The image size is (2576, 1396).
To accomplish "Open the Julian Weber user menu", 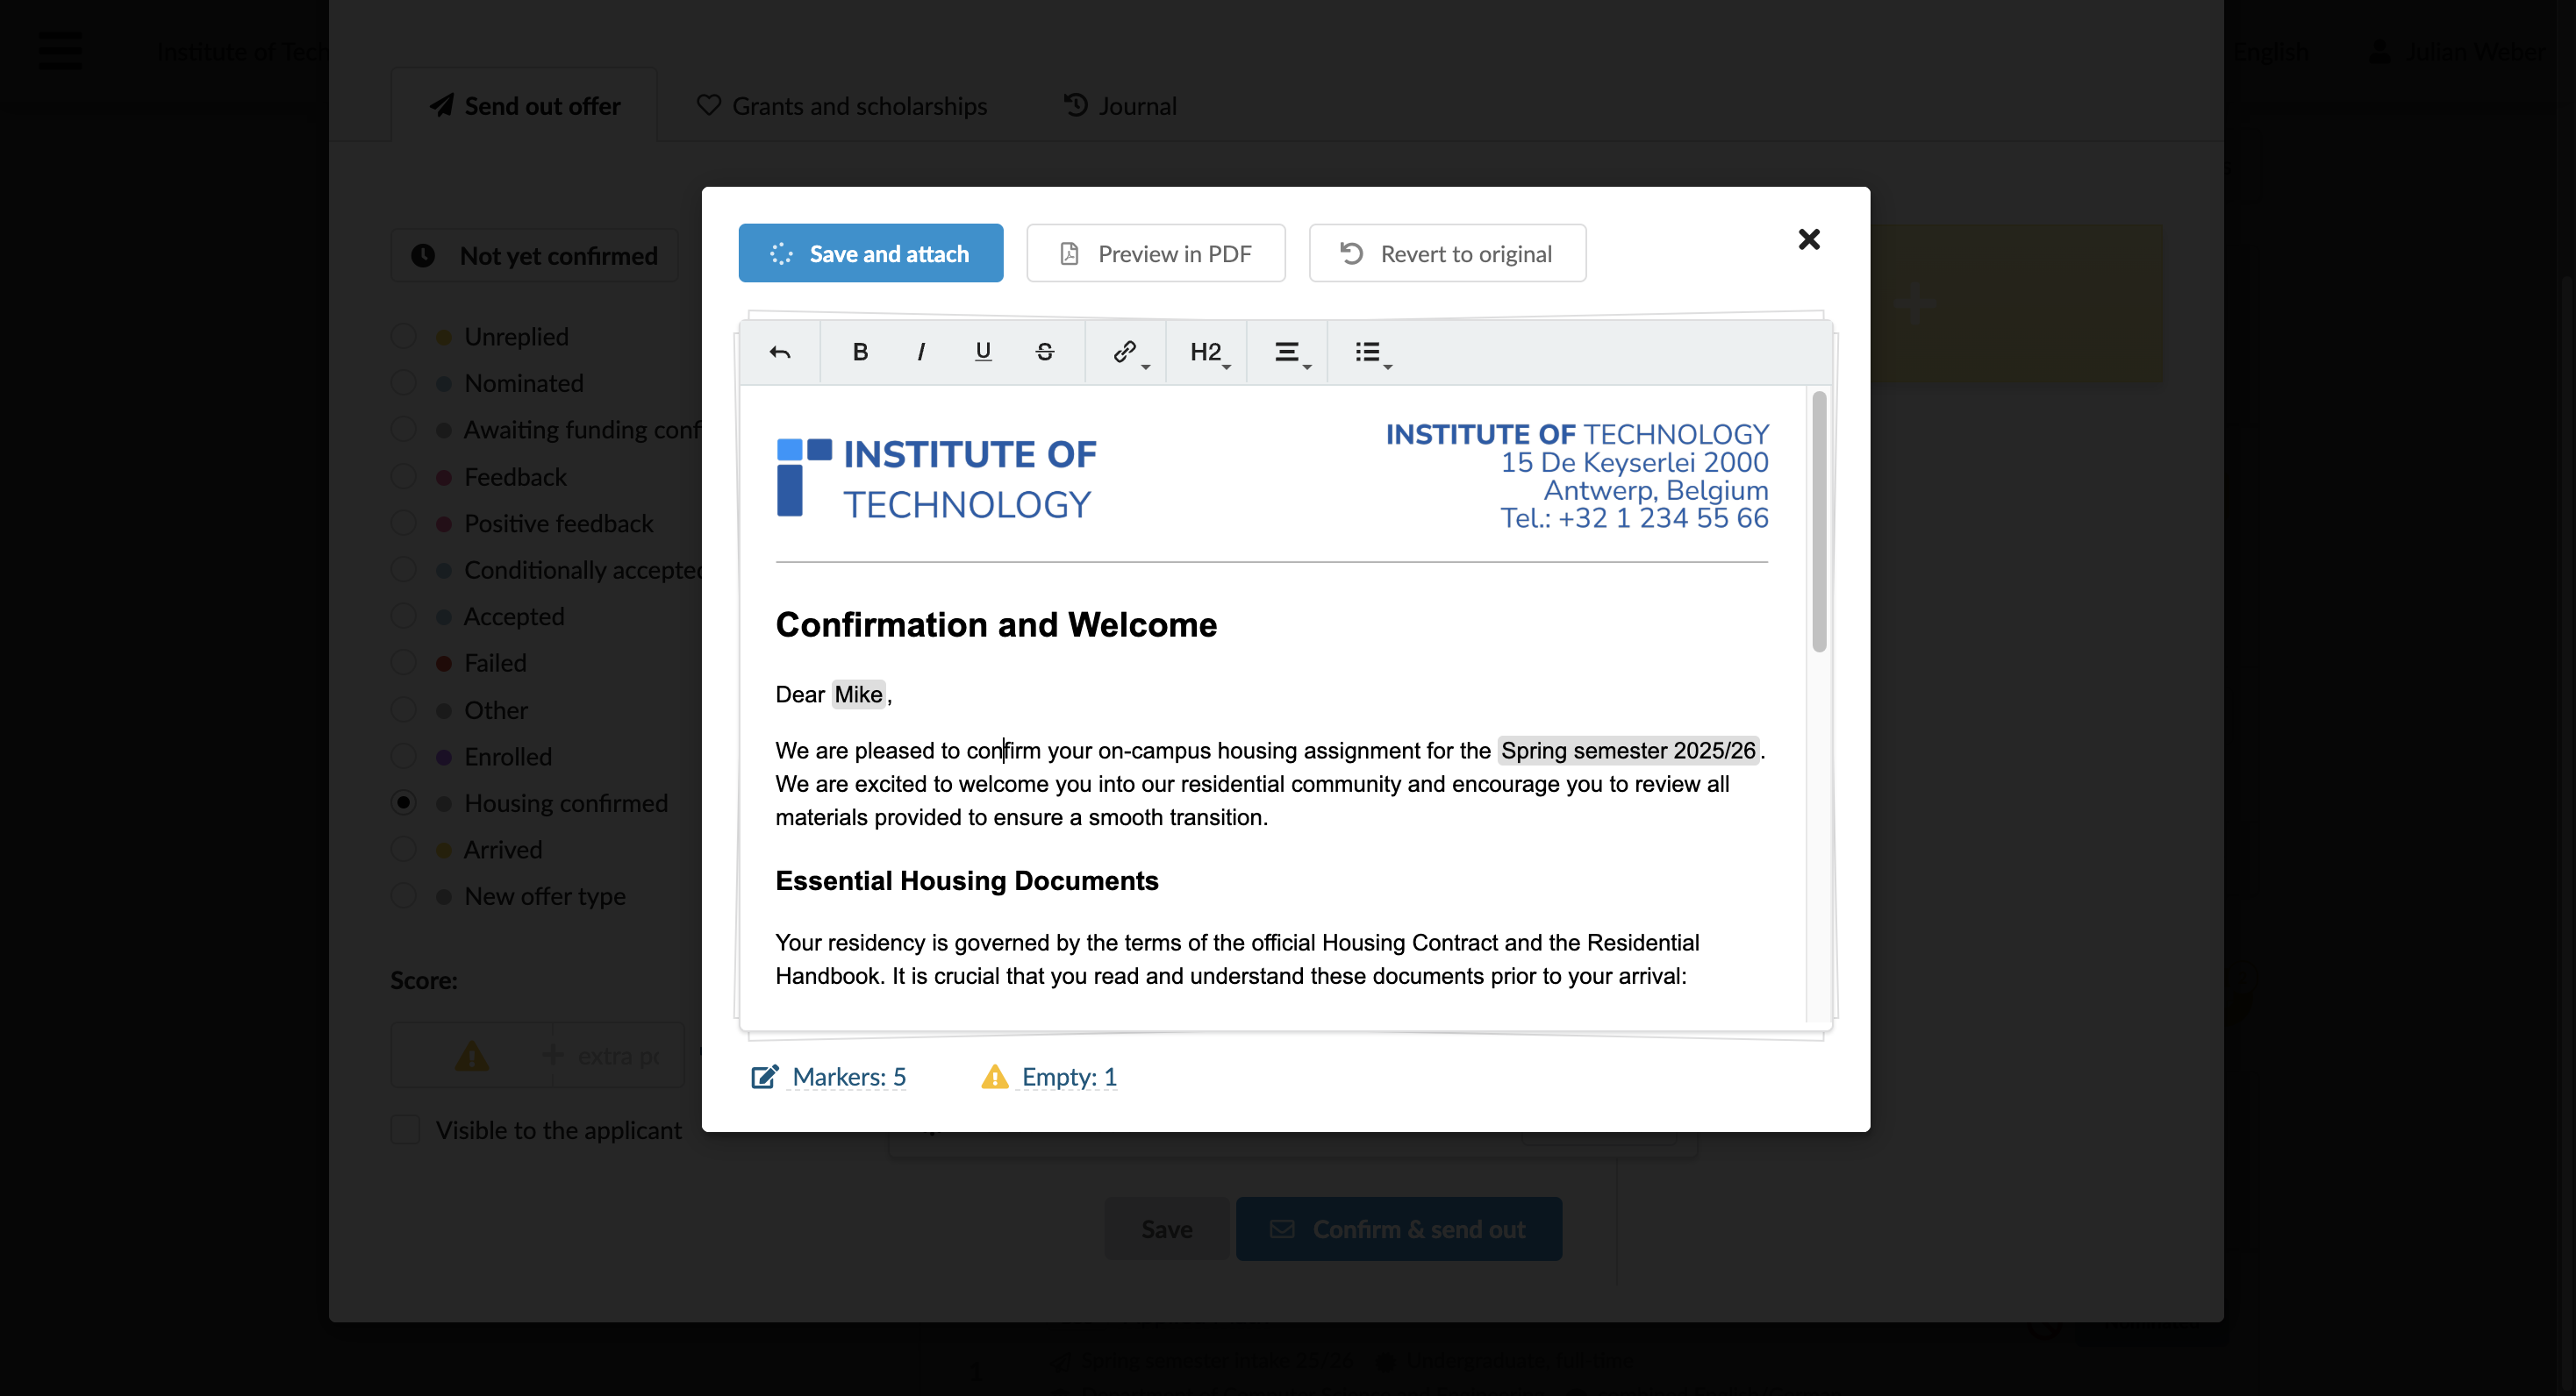I will pos(2456,52).
